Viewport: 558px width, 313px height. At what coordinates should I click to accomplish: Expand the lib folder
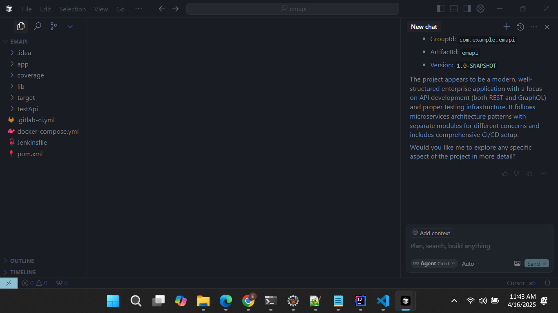(43, 86)
